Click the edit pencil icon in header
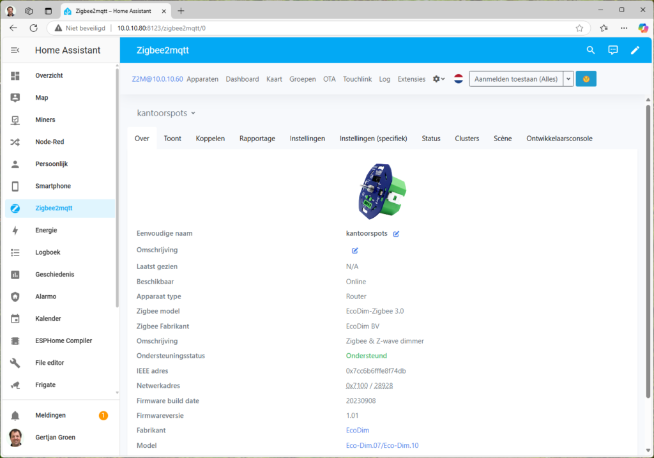 point(635,50)
